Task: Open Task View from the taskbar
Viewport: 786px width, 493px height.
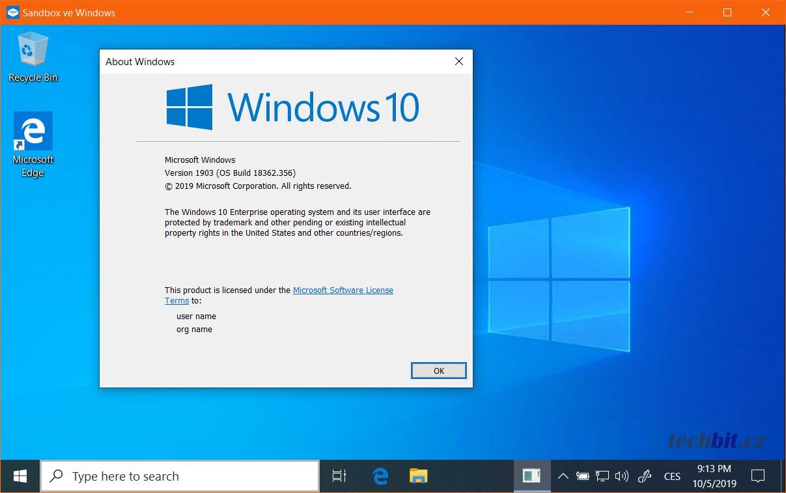Action: [339, 476]
